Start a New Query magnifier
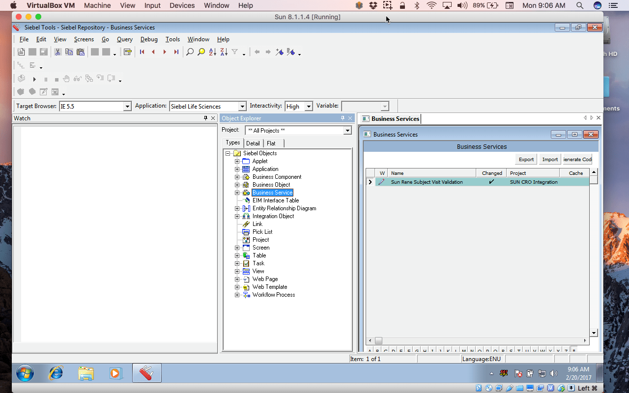The width and height of the screenshot is (629, 393). click(190, 52)
